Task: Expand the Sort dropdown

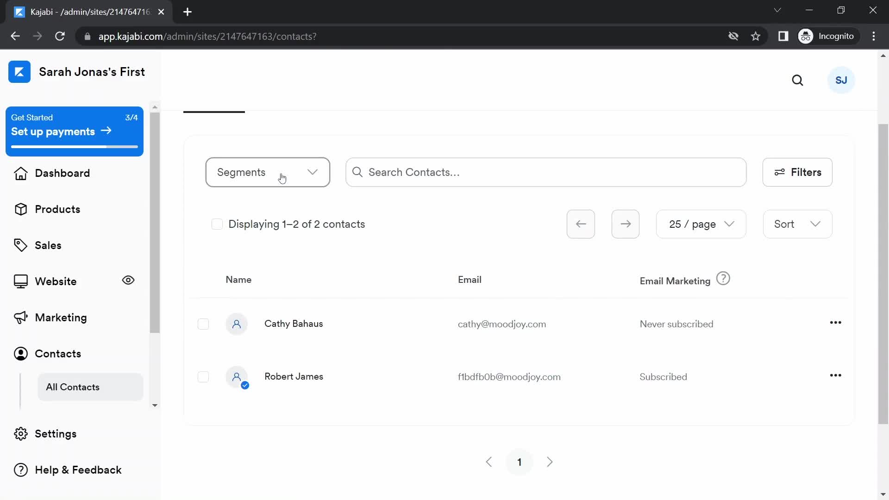Action: click(797, 224)
